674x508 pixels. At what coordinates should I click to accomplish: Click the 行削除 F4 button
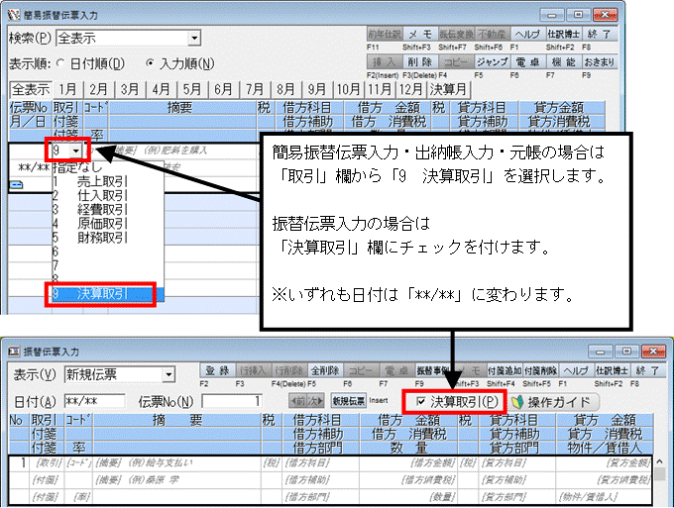coord(289,370)
